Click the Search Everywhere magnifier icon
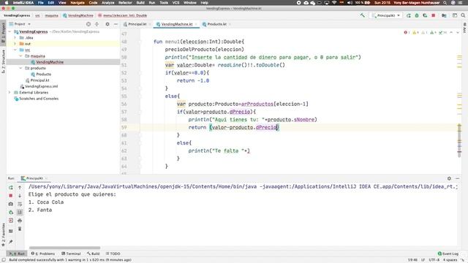The image size is (468, 263). [x=463, y=15]
